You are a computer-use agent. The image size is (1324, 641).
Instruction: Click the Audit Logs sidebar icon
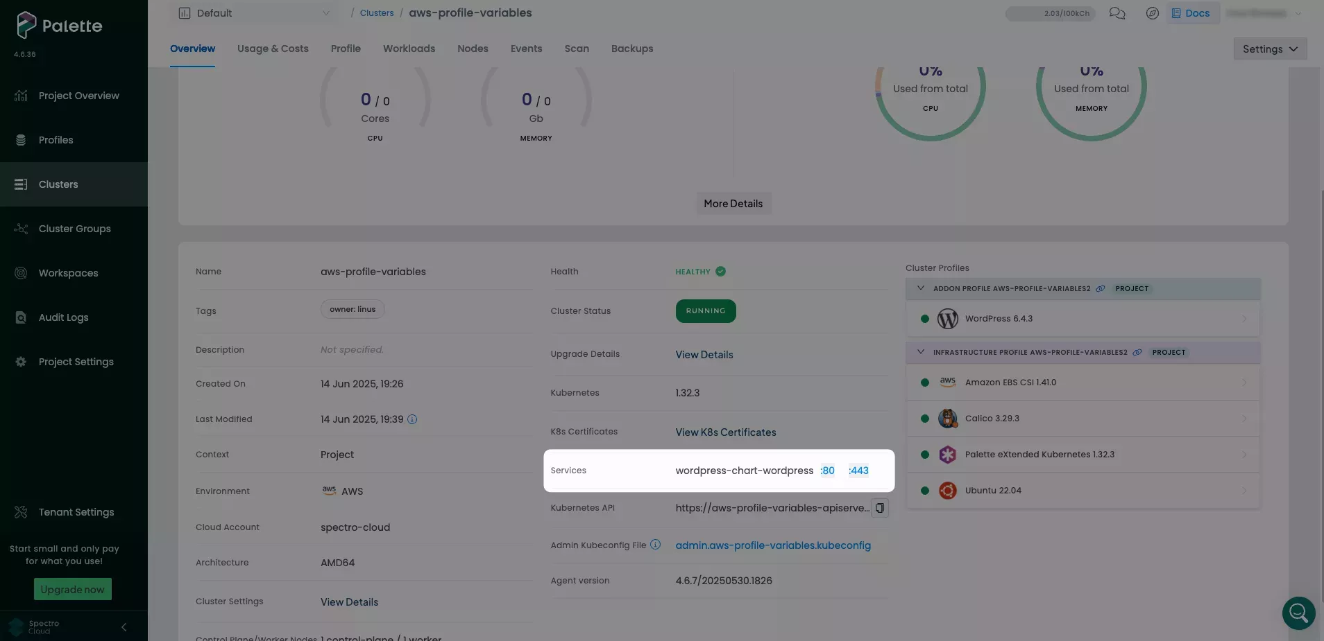(x=22, y=317)
